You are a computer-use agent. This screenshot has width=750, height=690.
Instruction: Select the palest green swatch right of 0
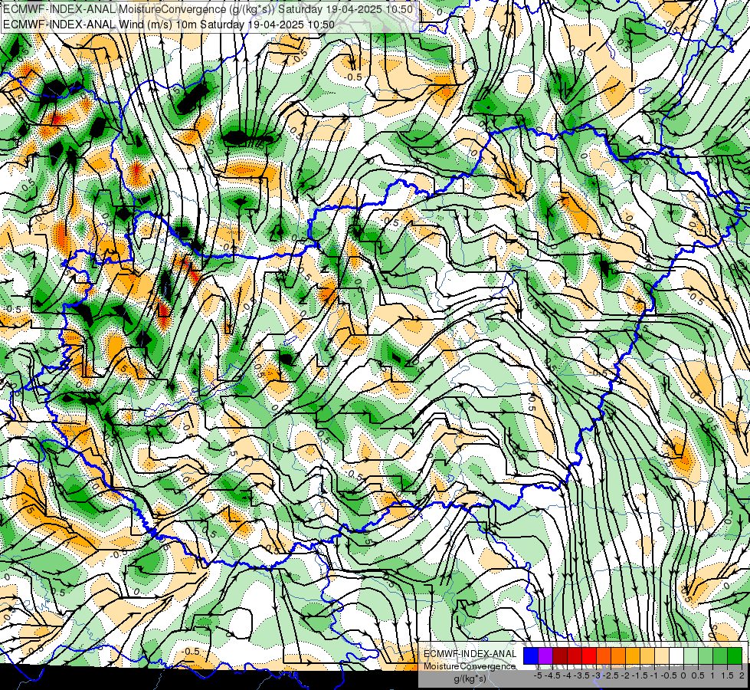click(691, 656)
